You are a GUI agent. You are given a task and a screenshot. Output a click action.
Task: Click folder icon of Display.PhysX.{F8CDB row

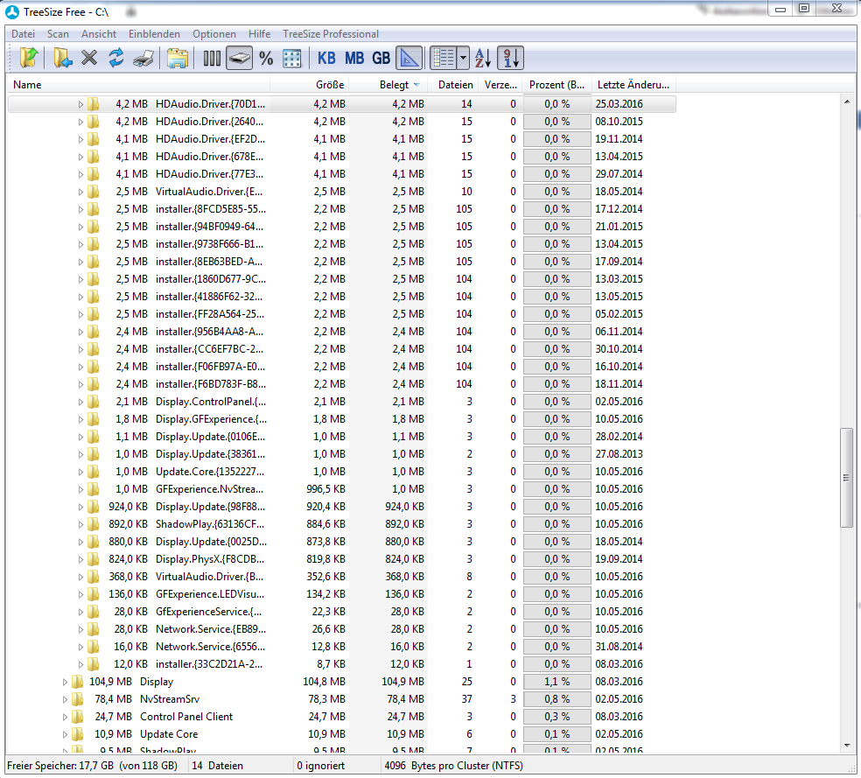[94, 559]
